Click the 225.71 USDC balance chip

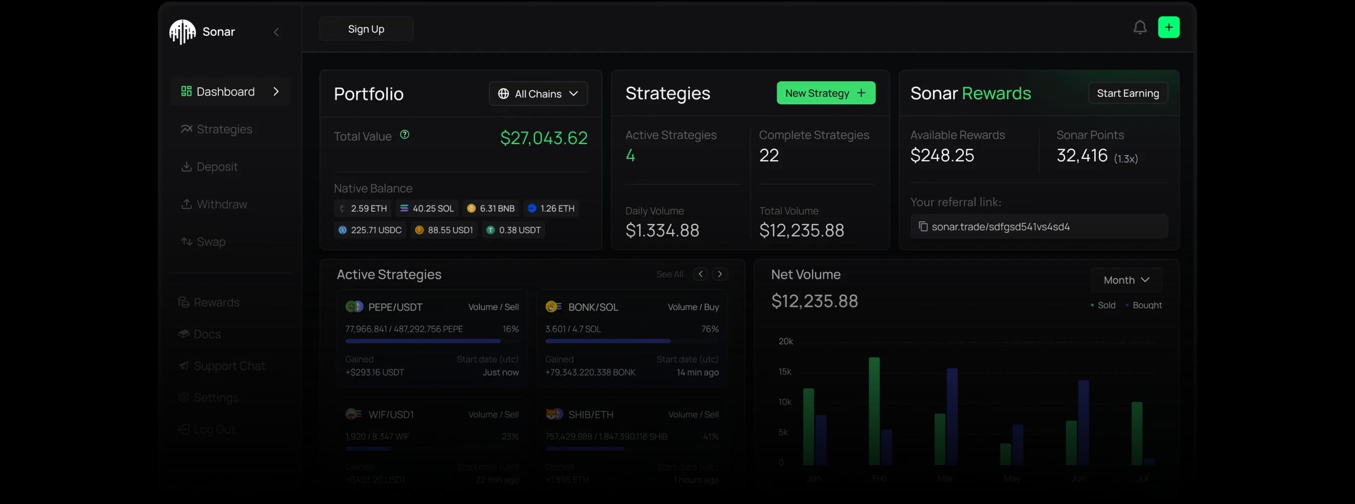(x=370, y=230)
